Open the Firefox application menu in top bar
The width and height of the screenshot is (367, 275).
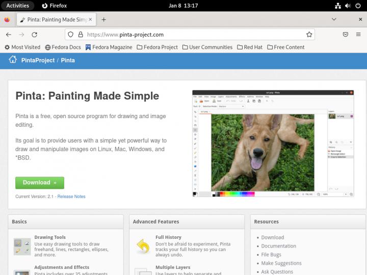click(55, 6)
